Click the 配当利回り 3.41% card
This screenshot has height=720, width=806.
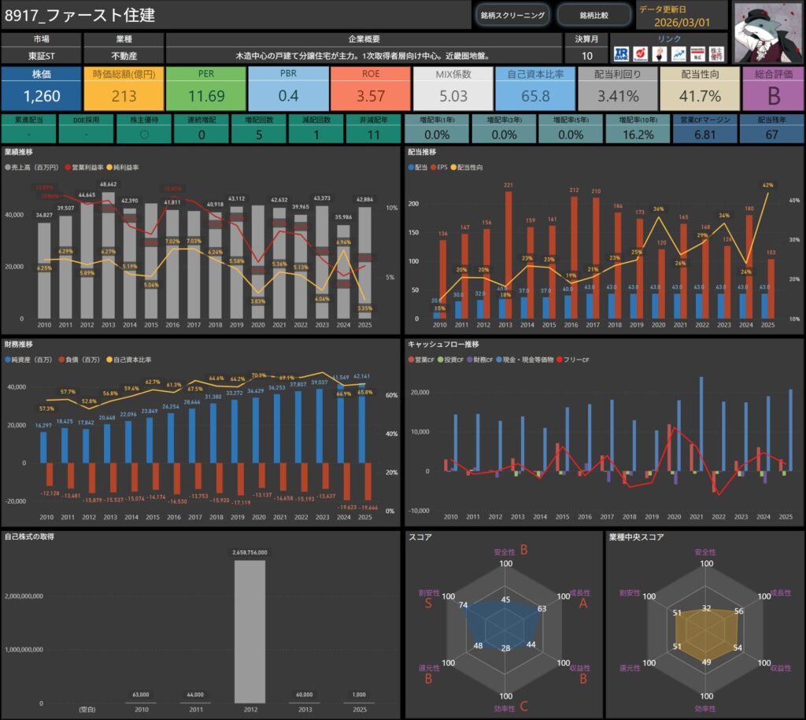pyautogui.click(x=618, y=88)
